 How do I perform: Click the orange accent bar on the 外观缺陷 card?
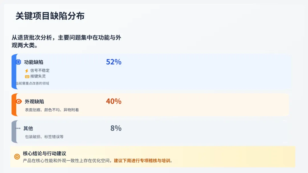pyautogui.click(x=13, y=105)
